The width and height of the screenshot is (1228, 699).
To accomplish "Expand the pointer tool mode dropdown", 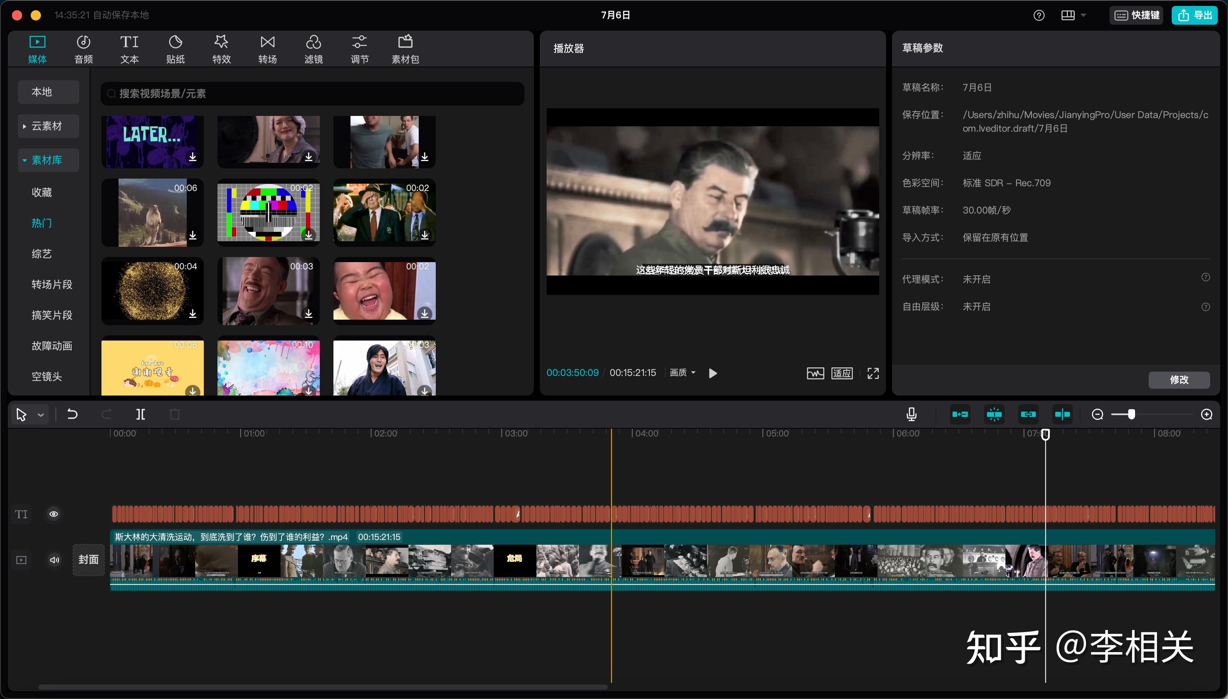I will (x=41, y=415).
